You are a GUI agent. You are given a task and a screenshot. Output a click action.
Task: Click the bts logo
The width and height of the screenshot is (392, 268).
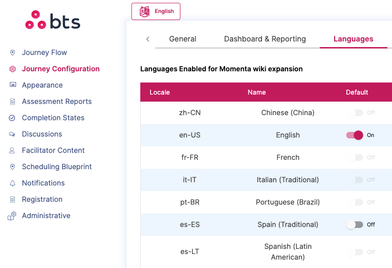[x=53, y=20]
